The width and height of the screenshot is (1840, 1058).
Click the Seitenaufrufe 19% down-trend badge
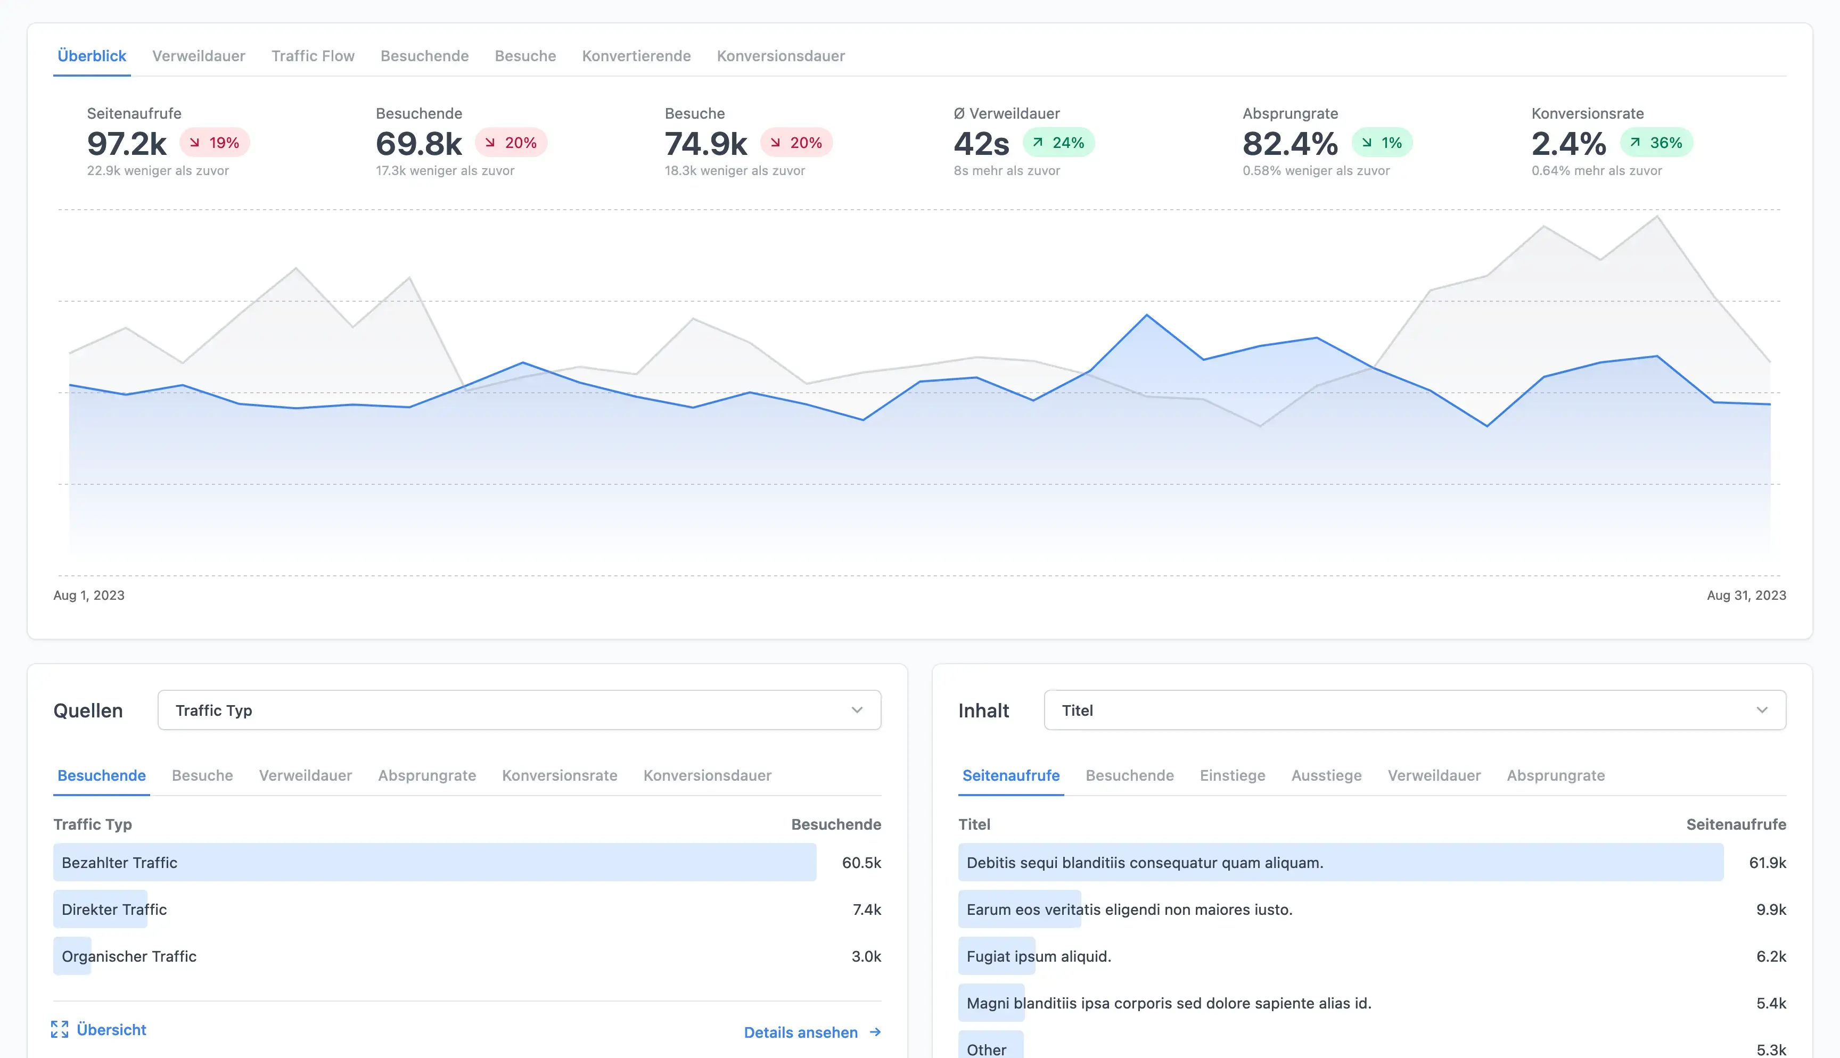click(x=215, y=143)
